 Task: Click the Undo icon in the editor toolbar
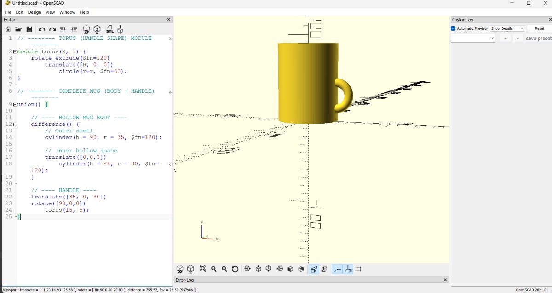point(41,29)
